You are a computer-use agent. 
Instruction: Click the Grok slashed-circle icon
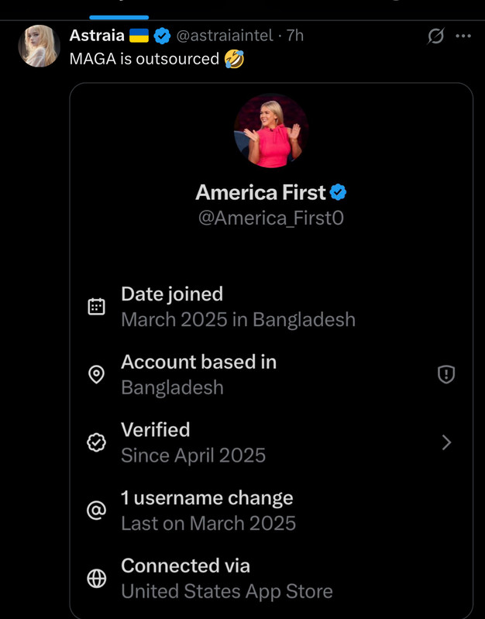436,36
